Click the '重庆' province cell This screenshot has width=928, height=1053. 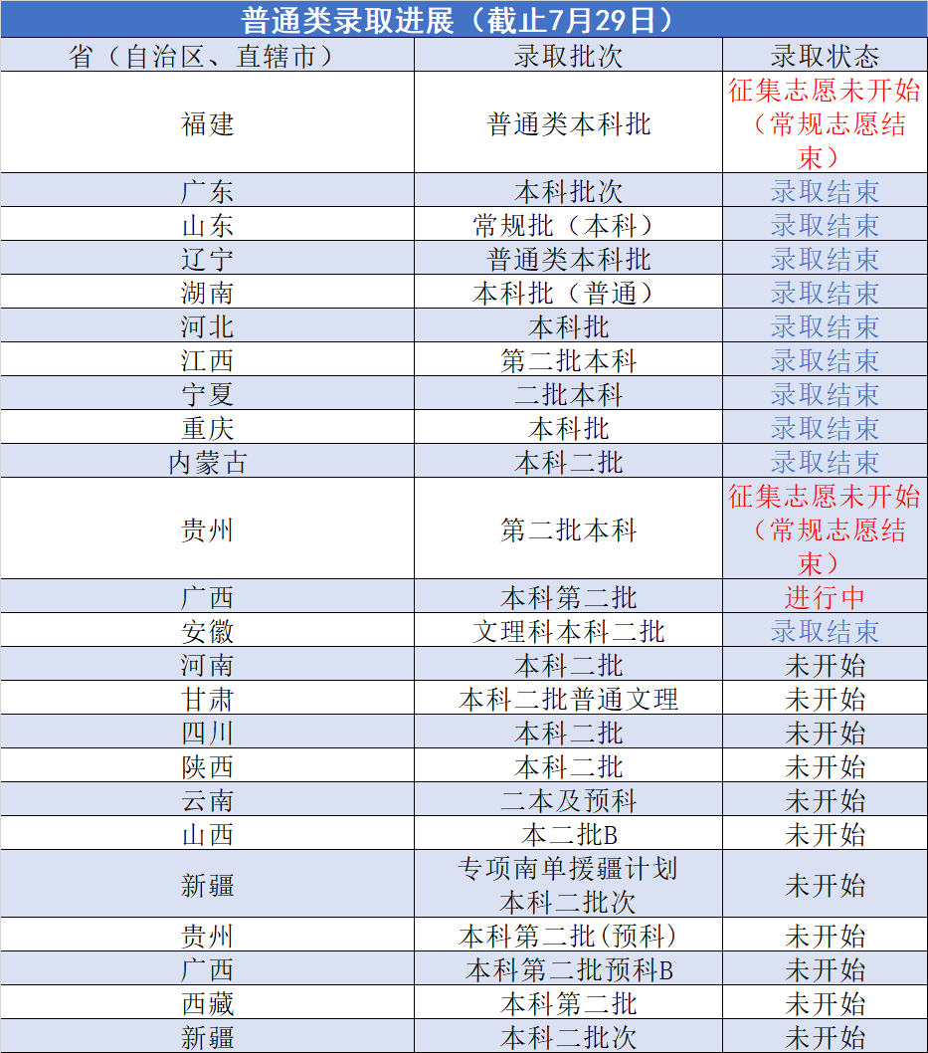click(207, 428)
